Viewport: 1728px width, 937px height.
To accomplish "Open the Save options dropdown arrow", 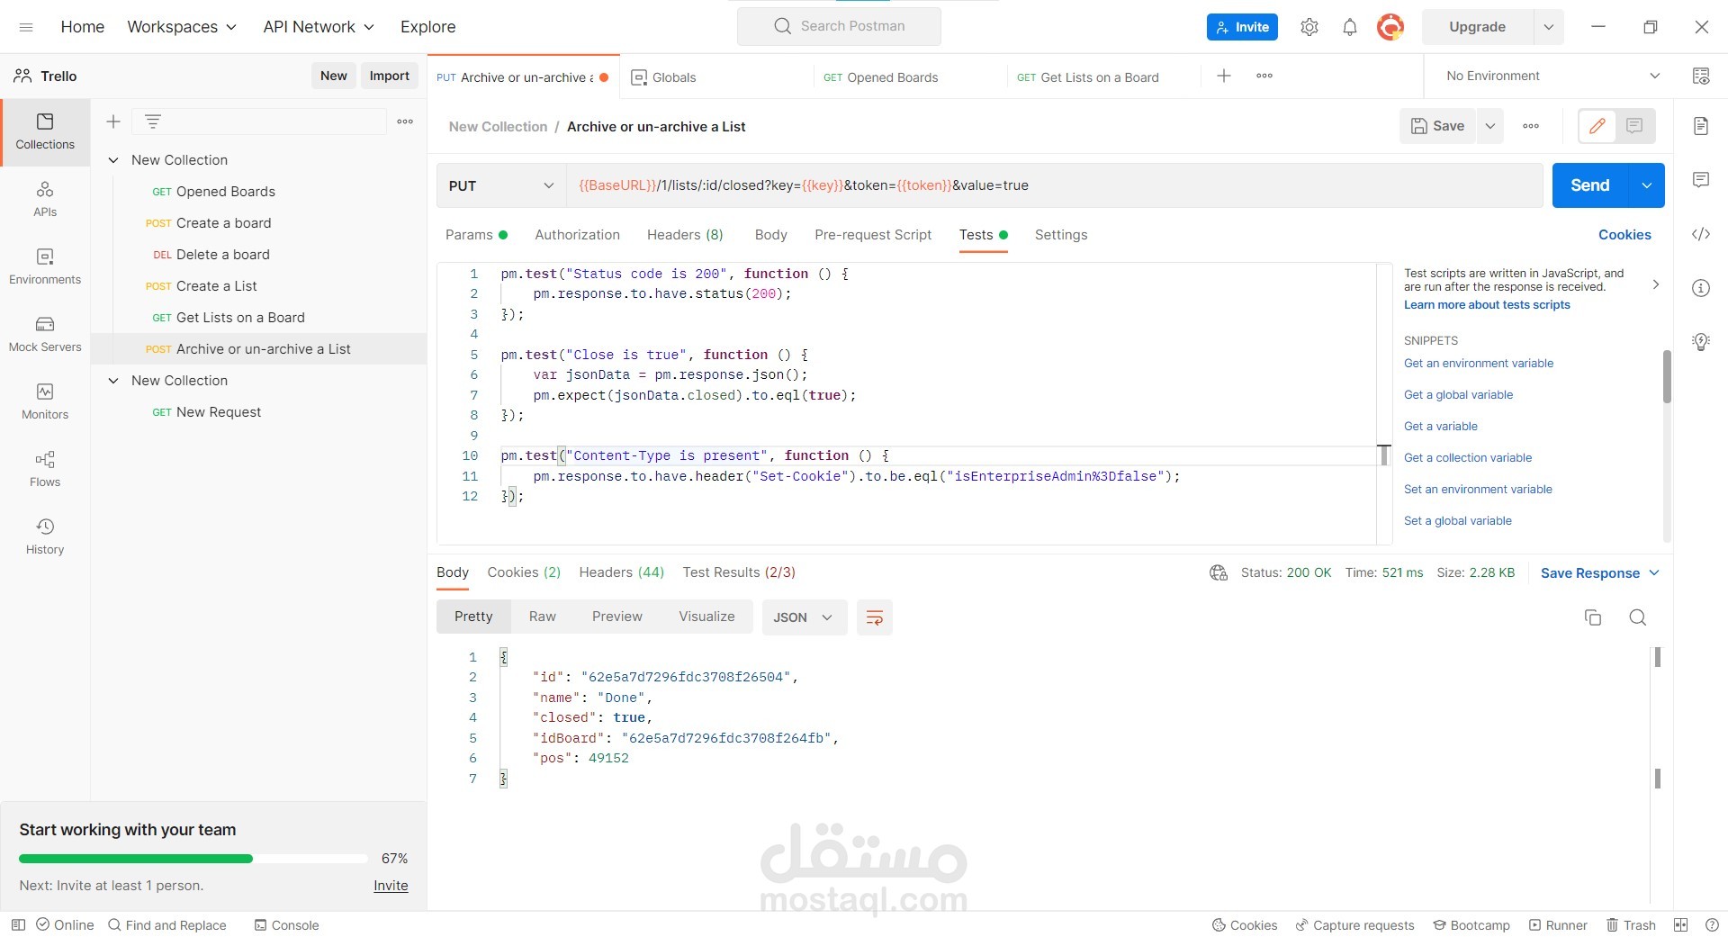I will pyautogui.click(x=1490, y=126).
